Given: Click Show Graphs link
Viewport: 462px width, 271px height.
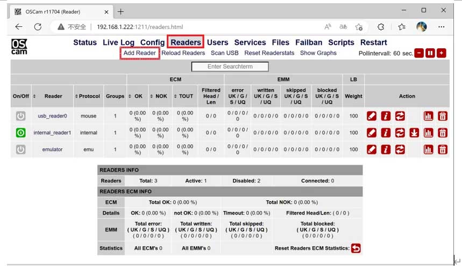Looking at the screenshot, I should coord(318,53).
